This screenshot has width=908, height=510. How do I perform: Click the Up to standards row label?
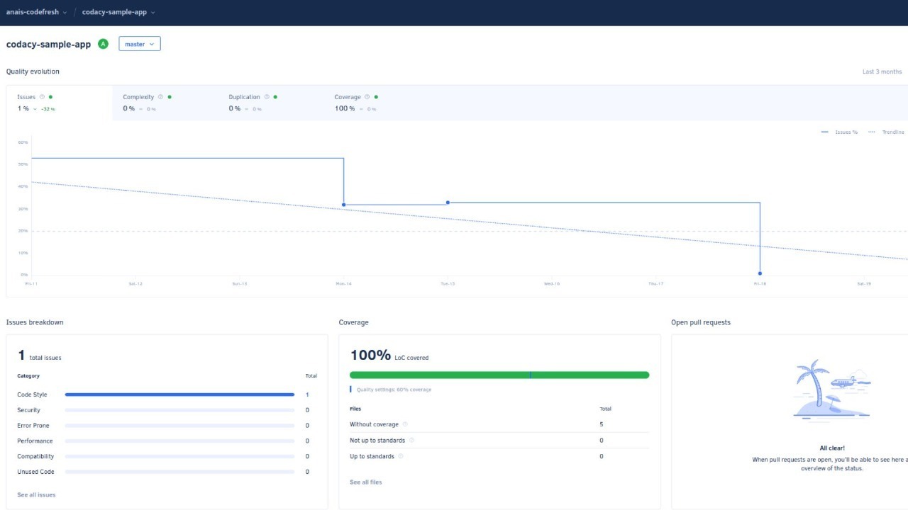pos(372,456)
